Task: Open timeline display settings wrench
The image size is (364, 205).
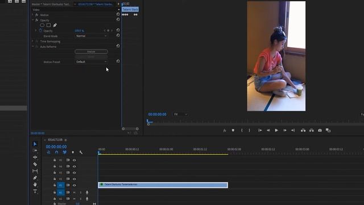Action: 81,152
